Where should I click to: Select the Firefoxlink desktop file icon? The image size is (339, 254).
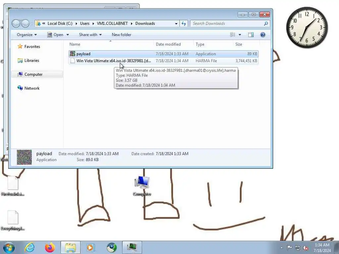pyautogui.click(x=13, y=186)
